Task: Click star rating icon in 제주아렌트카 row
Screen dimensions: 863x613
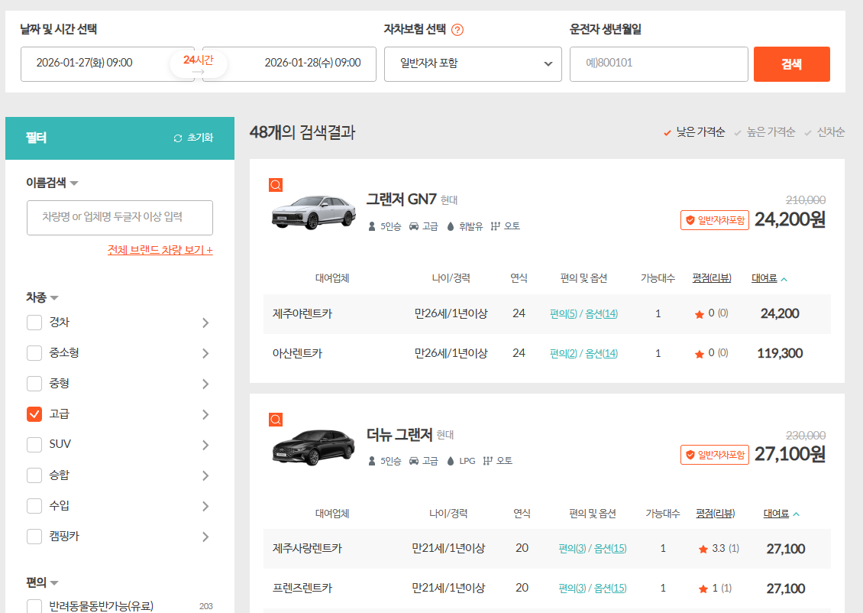Action: [700, 314]
